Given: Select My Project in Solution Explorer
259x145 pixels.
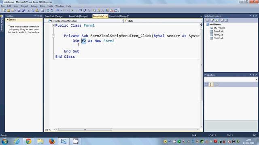Looking at the screenshot, I should coord(219,28).
